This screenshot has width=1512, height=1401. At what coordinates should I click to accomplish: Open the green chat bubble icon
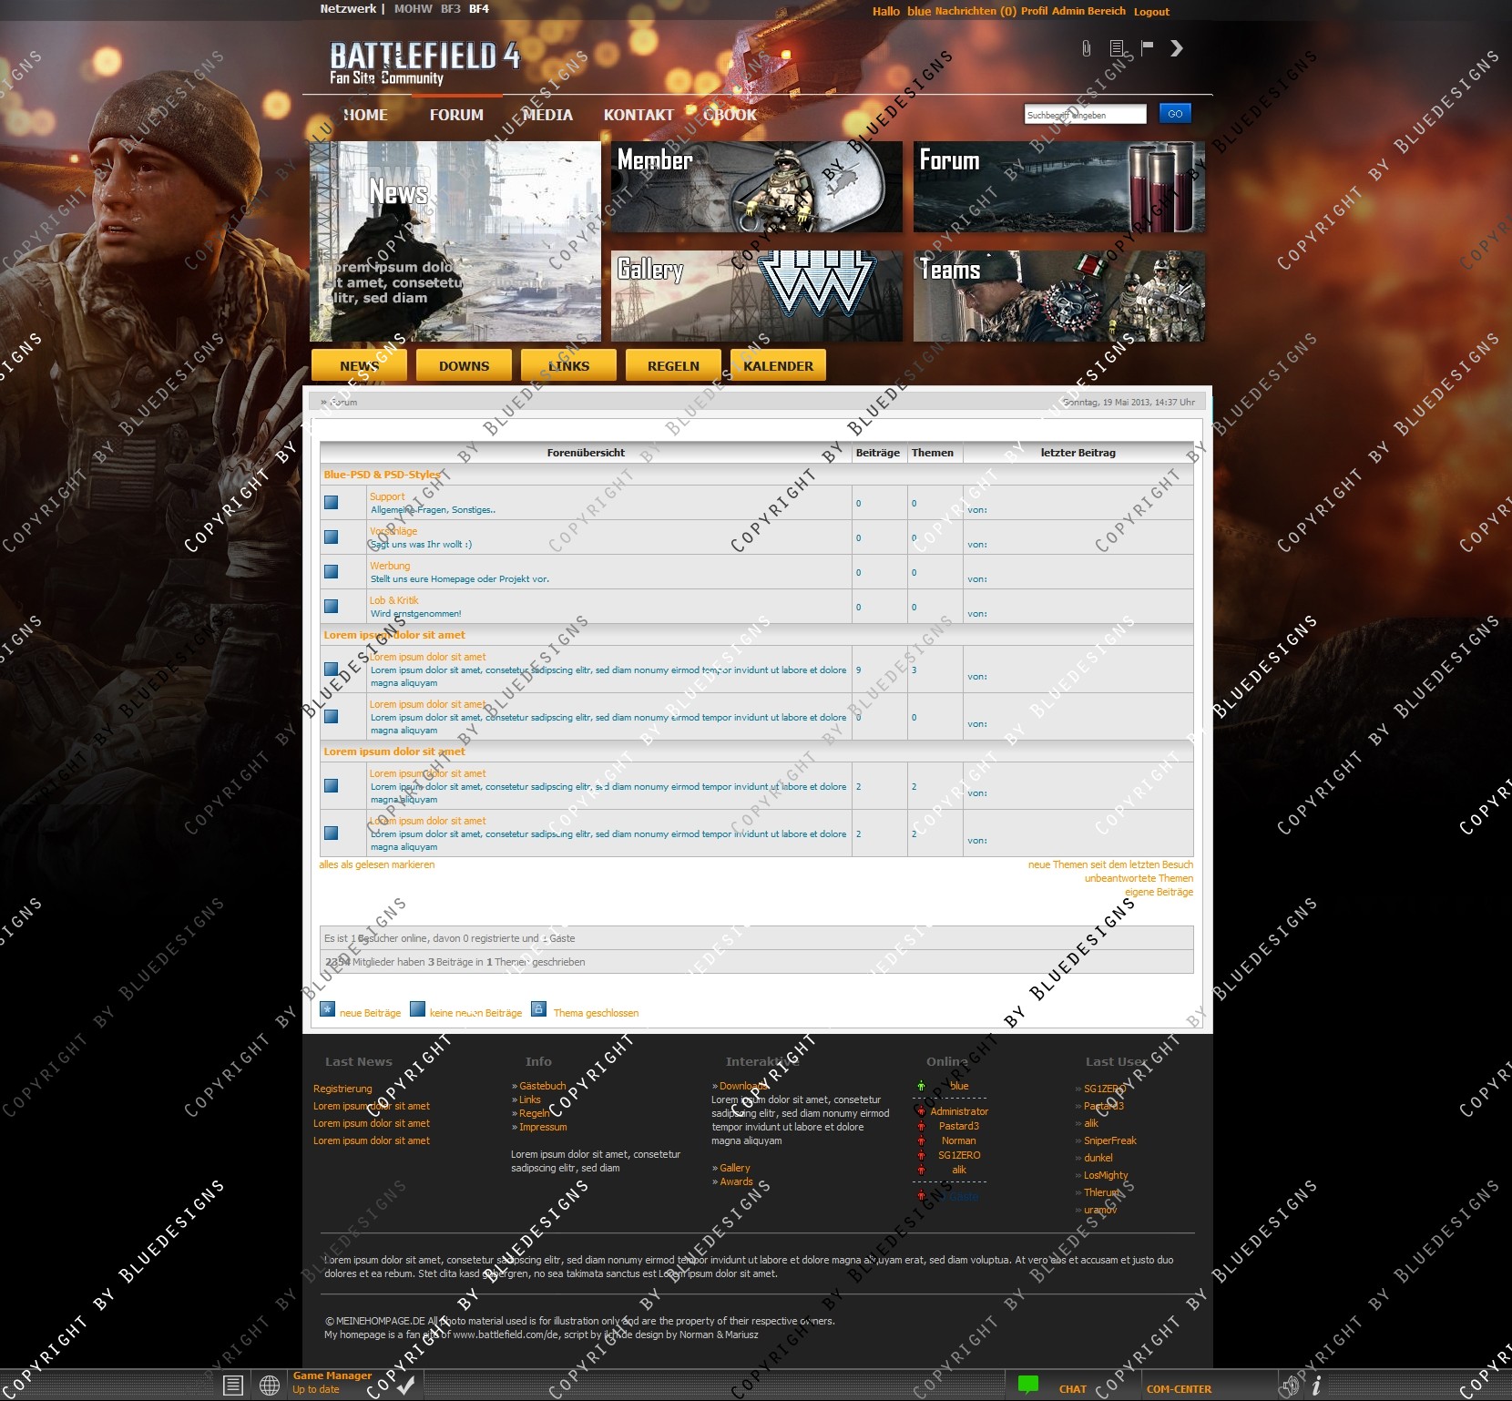pyautogui.click(x=1028, y=1385)
